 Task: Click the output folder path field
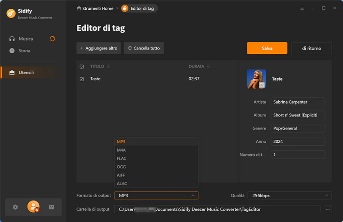click(217, 209)
